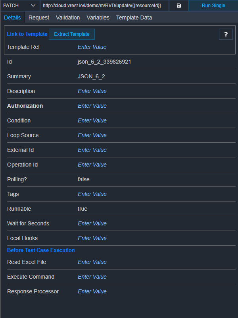
Task: Click the save (floppy disk) icon
Action: point(179,6)
